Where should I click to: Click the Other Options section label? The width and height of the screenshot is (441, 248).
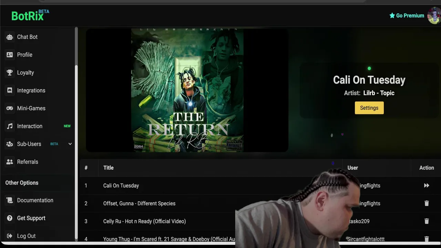[22, 183]
